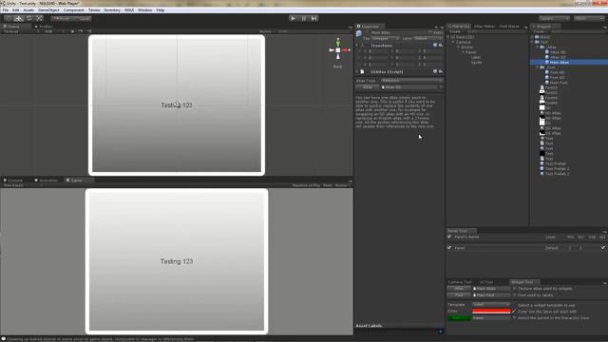This screenshot has height=342, width=608.
Task: Open the Atlas Type dropdown
Action: tap(411, 81)
